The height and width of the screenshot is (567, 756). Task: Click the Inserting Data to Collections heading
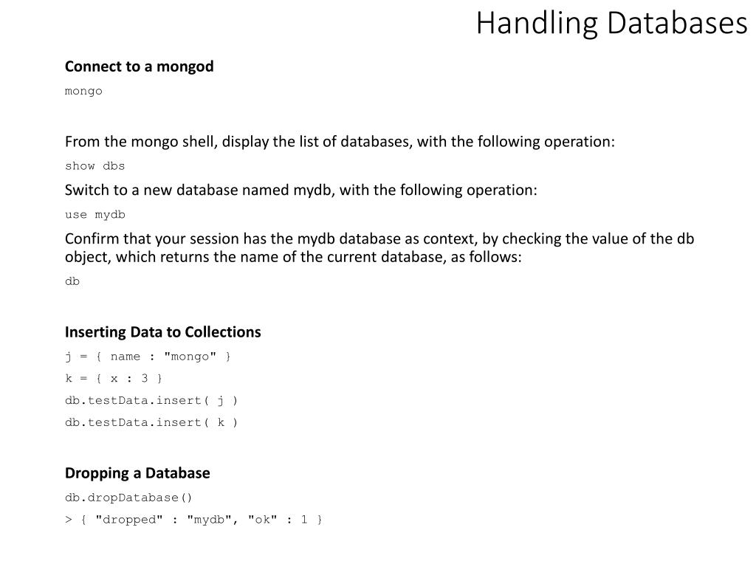click(x=163, y=332)
